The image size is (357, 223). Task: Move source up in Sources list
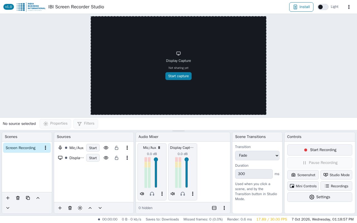pos(90,208)
